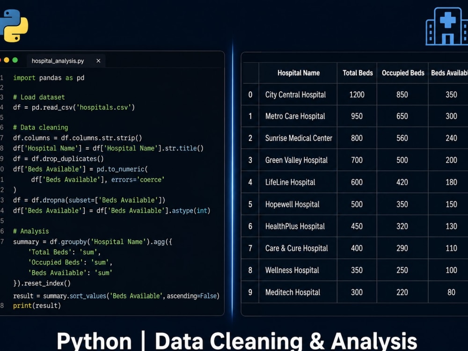Click the Python logo icon

14,25
